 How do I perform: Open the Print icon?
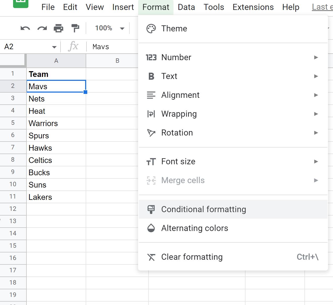(x=58, y=28)
